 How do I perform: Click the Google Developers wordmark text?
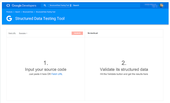pyautogui.click(x=24, y=5)
